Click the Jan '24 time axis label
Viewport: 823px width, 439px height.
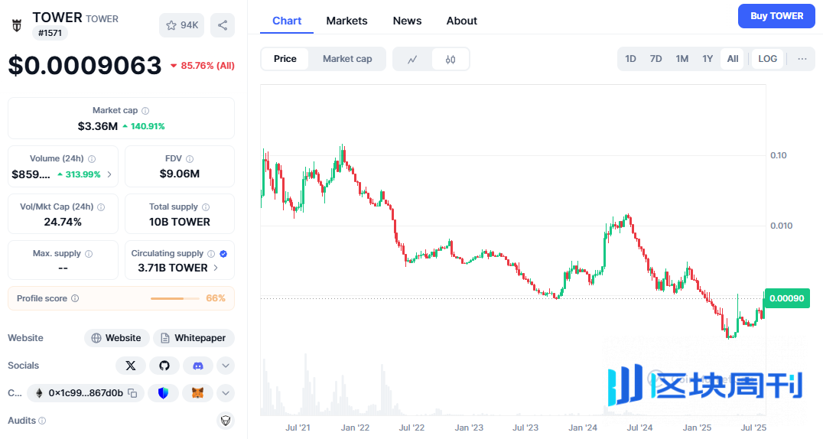click(583, 428)
